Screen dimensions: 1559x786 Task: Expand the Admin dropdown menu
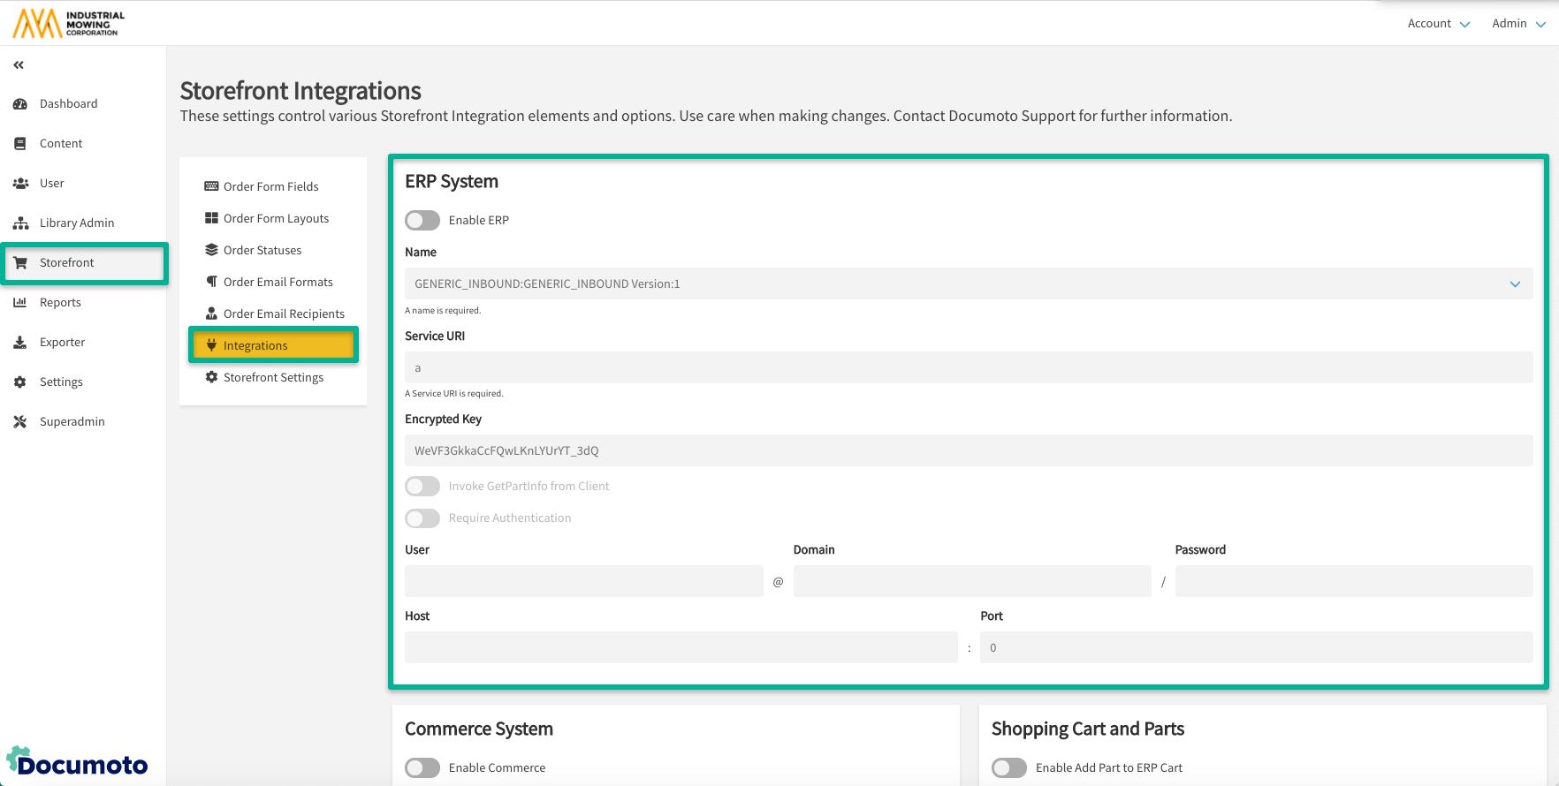(1518, 24)
